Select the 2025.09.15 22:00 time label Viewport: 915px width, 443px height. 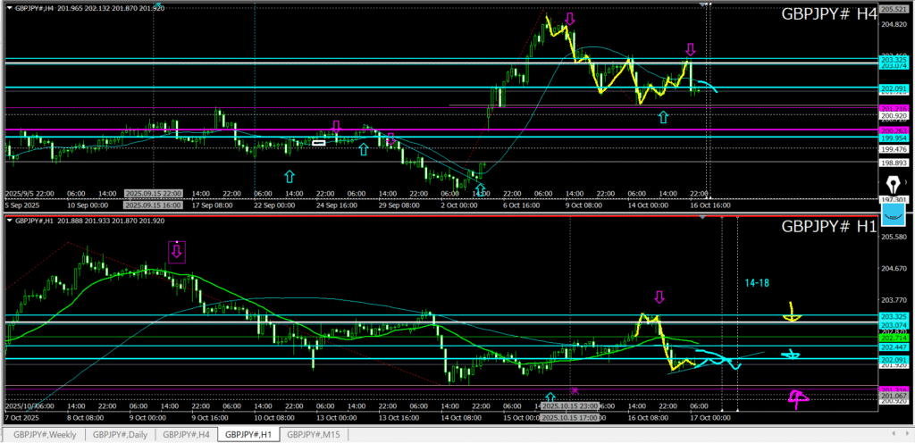tap(154, 193)
